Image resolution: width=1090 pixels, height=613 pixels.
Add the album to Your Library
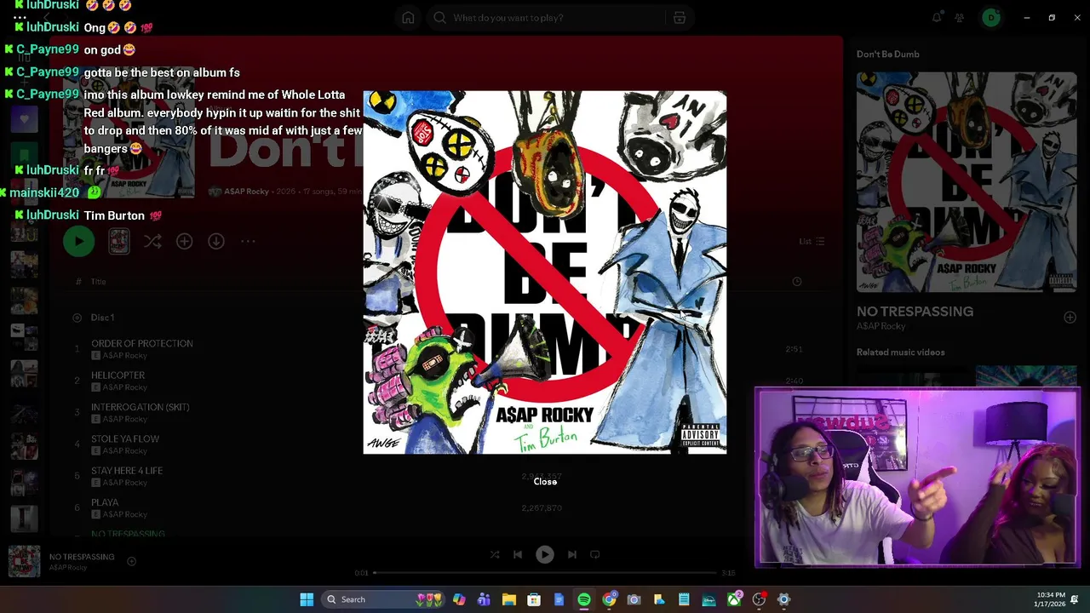(x=184, y=242)
